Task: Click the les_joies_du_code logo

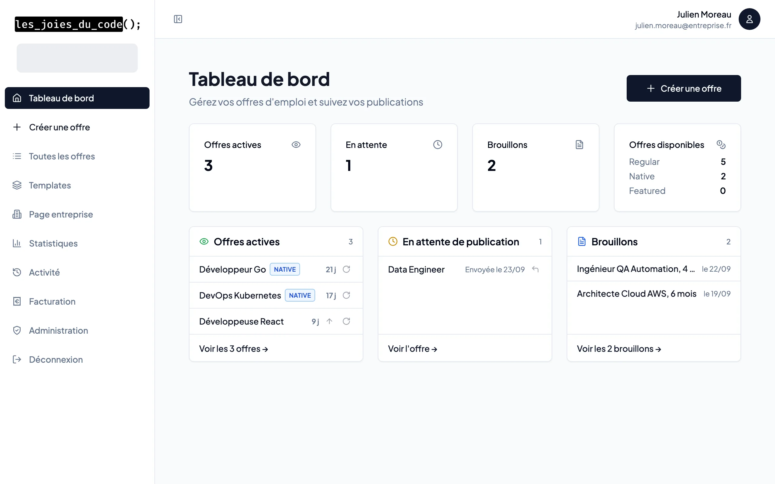Action: tap(78, 24)
